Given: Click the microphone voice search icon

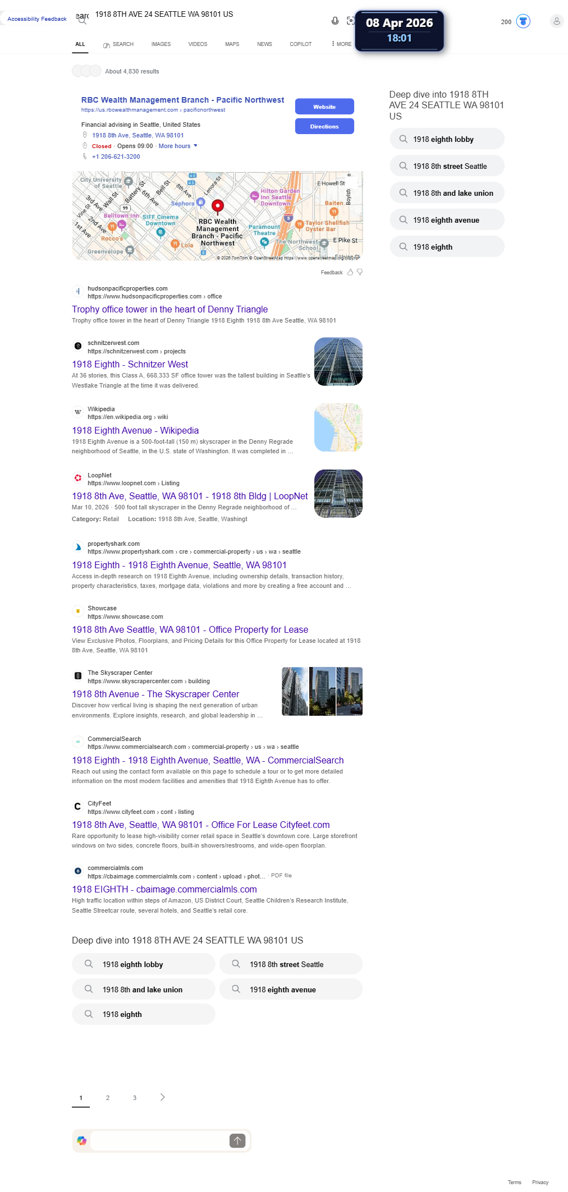Looking at the screenshot, I should [x=335, y=21].
